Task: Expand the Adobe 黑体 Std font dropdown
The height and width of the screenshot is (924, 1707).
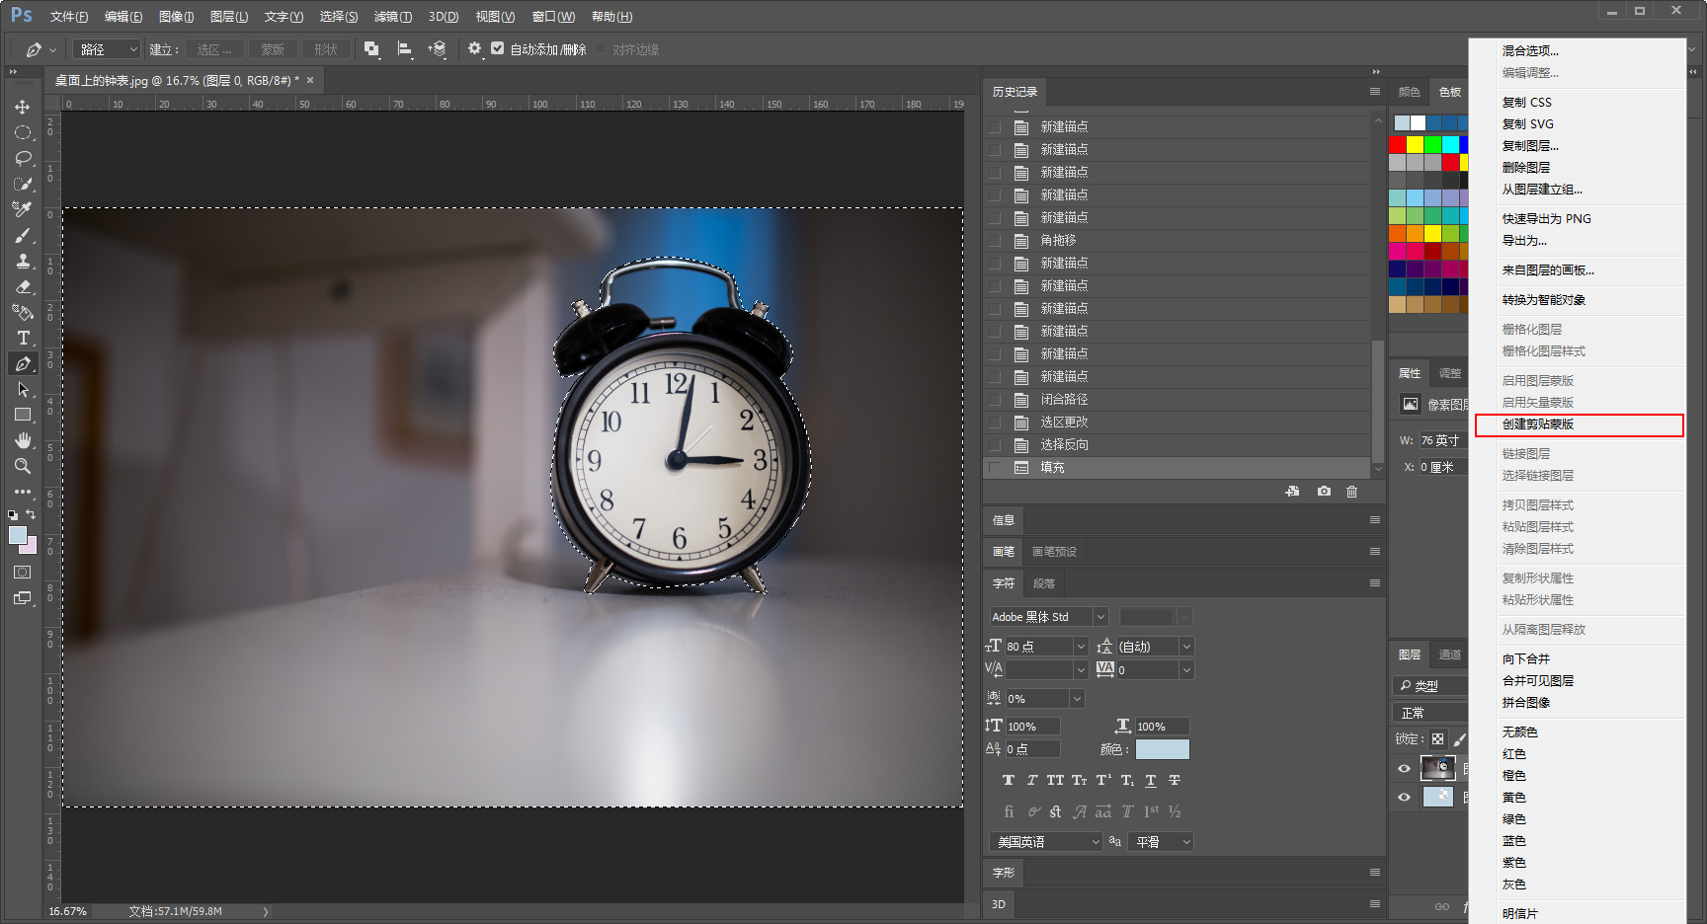Action: [x=1048, y=617]
